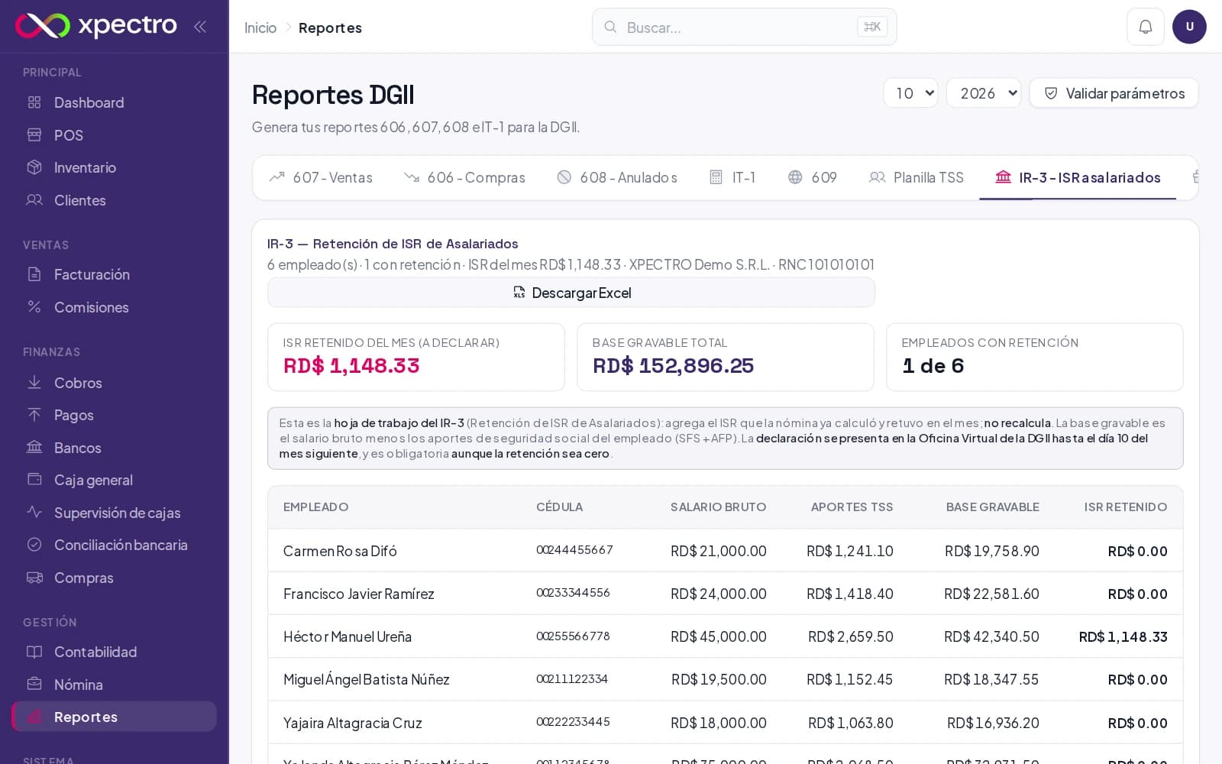Switch to the 607 - Ventas tab
The height and width of the screenshot is (764, 1222).
click(321, 177)
